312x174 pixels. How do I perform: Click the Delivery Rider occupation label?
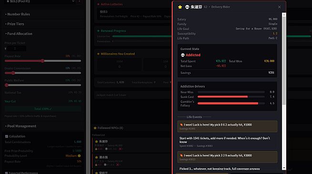coord(220,7)
